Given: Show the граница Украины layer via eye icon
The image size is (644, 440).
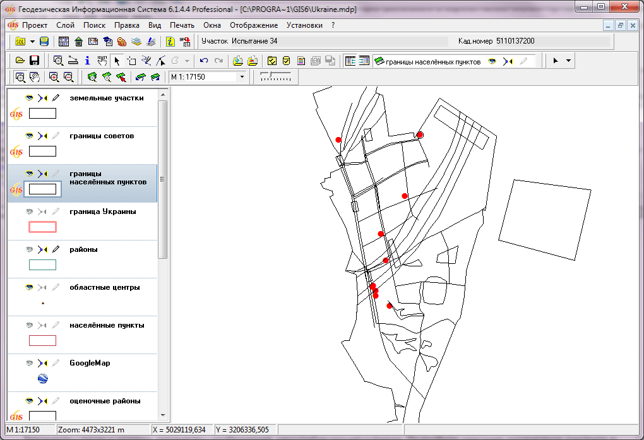Looking at the screenshot, I should [x=29, y=211].
